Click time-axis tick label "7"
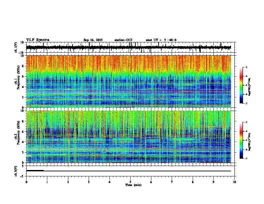This screenshot has height=204, width=264. tap(172, 182)
